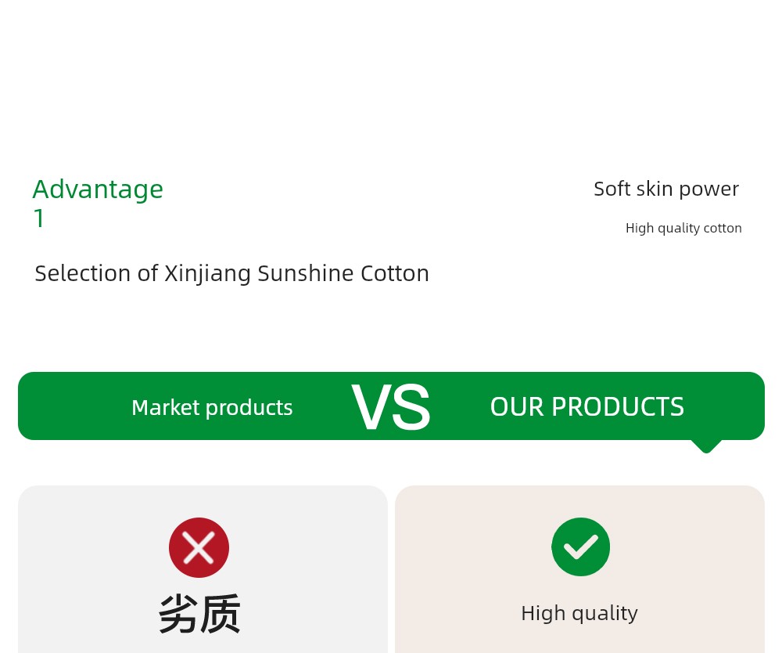Click the green banner pointer triangle

tap(706, 446)
